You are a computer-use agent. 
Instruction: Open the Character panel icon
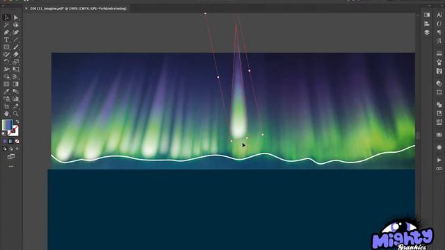[x=439, y=15]
